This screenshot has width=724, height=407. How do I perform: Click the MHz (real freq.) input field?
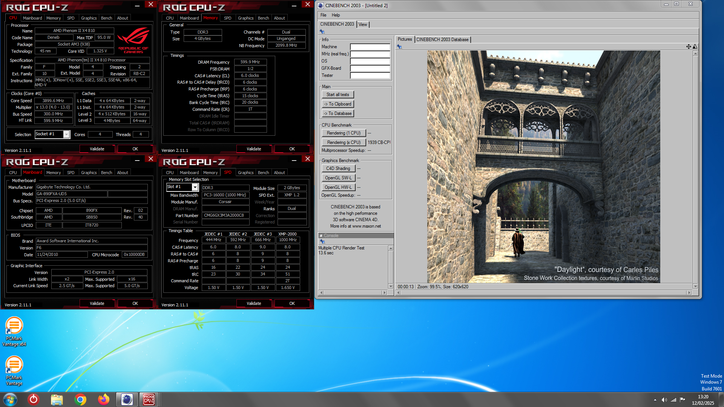[370, 54]
